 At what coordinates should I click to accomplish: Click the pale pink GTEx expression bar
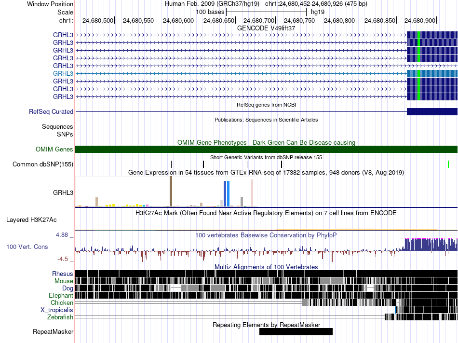click(x=252, y=193)
